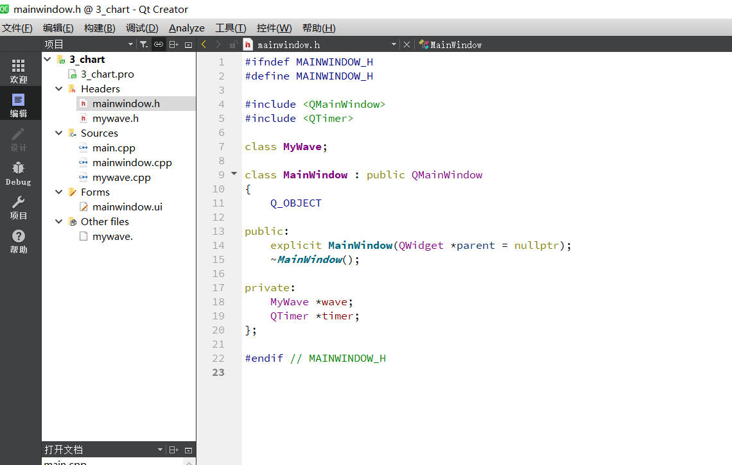Select mainwindow.cpp source file
Image resolution: width=732 pixels, height=465 pixels.
click(x=132, y=163)
